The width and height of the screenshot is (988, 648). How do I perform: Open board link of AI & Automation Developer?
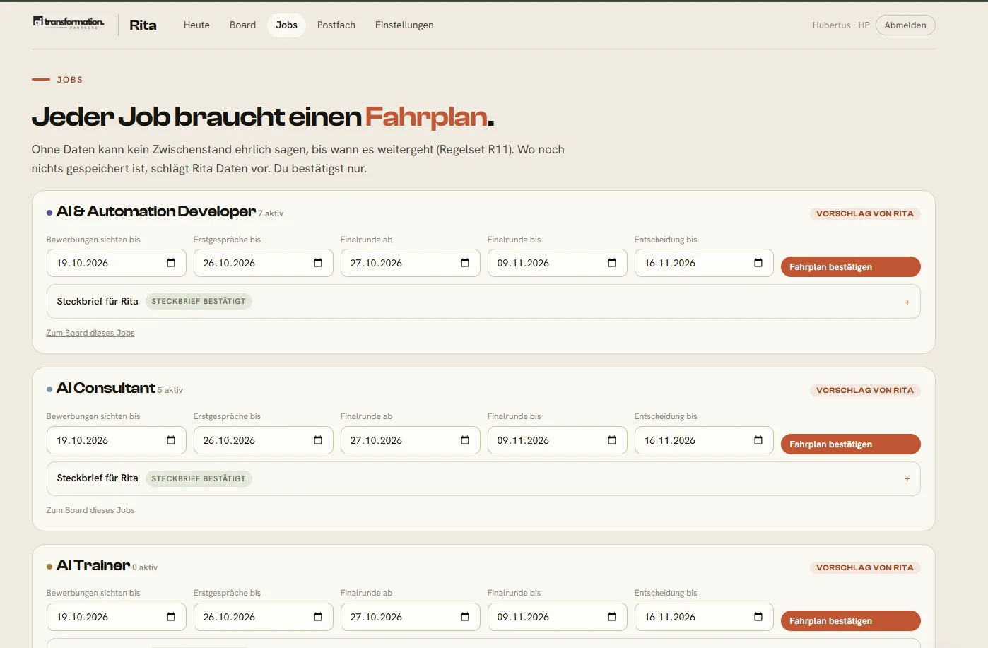[90, 333]
